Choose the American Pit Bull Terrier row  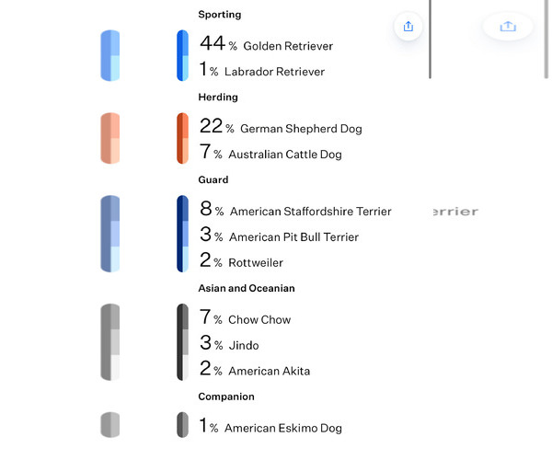coord(293,237)
